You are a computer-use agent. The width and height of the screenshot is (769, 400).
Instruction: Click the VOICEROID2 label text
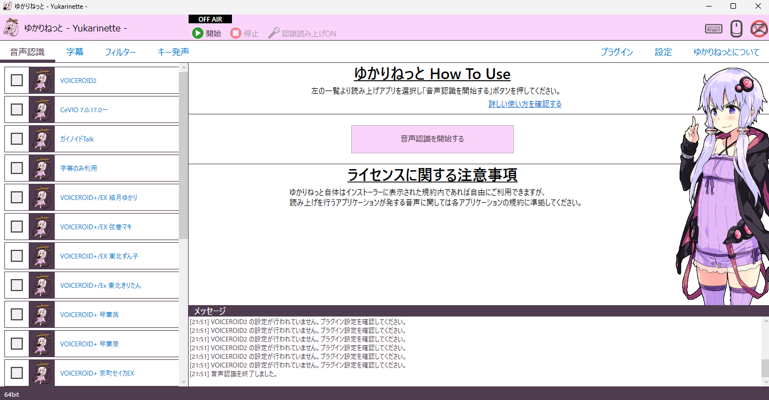click(78, 81)
